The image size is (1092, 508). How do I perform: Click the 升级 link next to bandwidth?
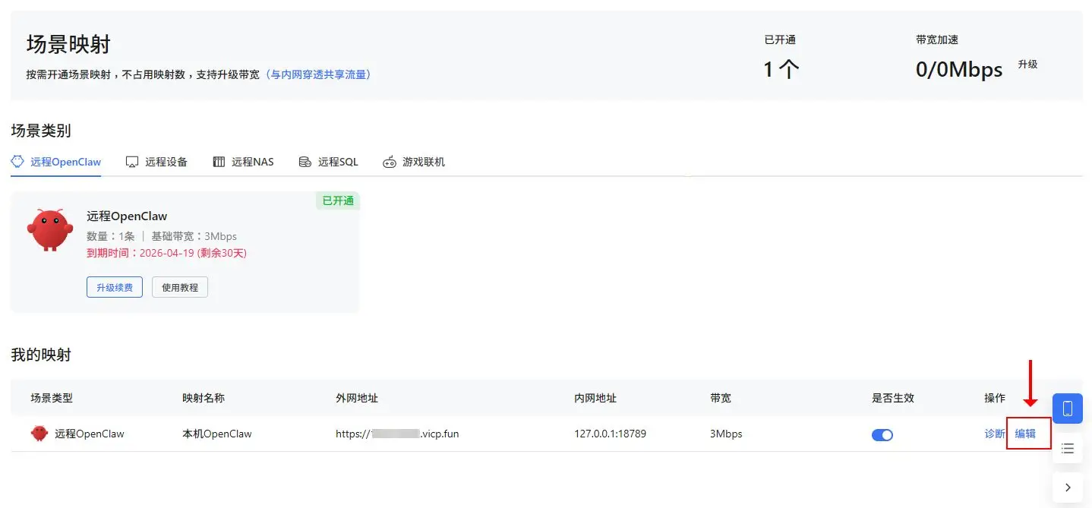tap(1027, 65)
